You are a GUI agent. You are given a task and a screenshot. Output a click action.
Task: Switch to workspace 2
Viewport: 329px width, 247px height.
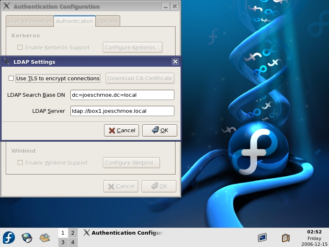coord(73,233)
